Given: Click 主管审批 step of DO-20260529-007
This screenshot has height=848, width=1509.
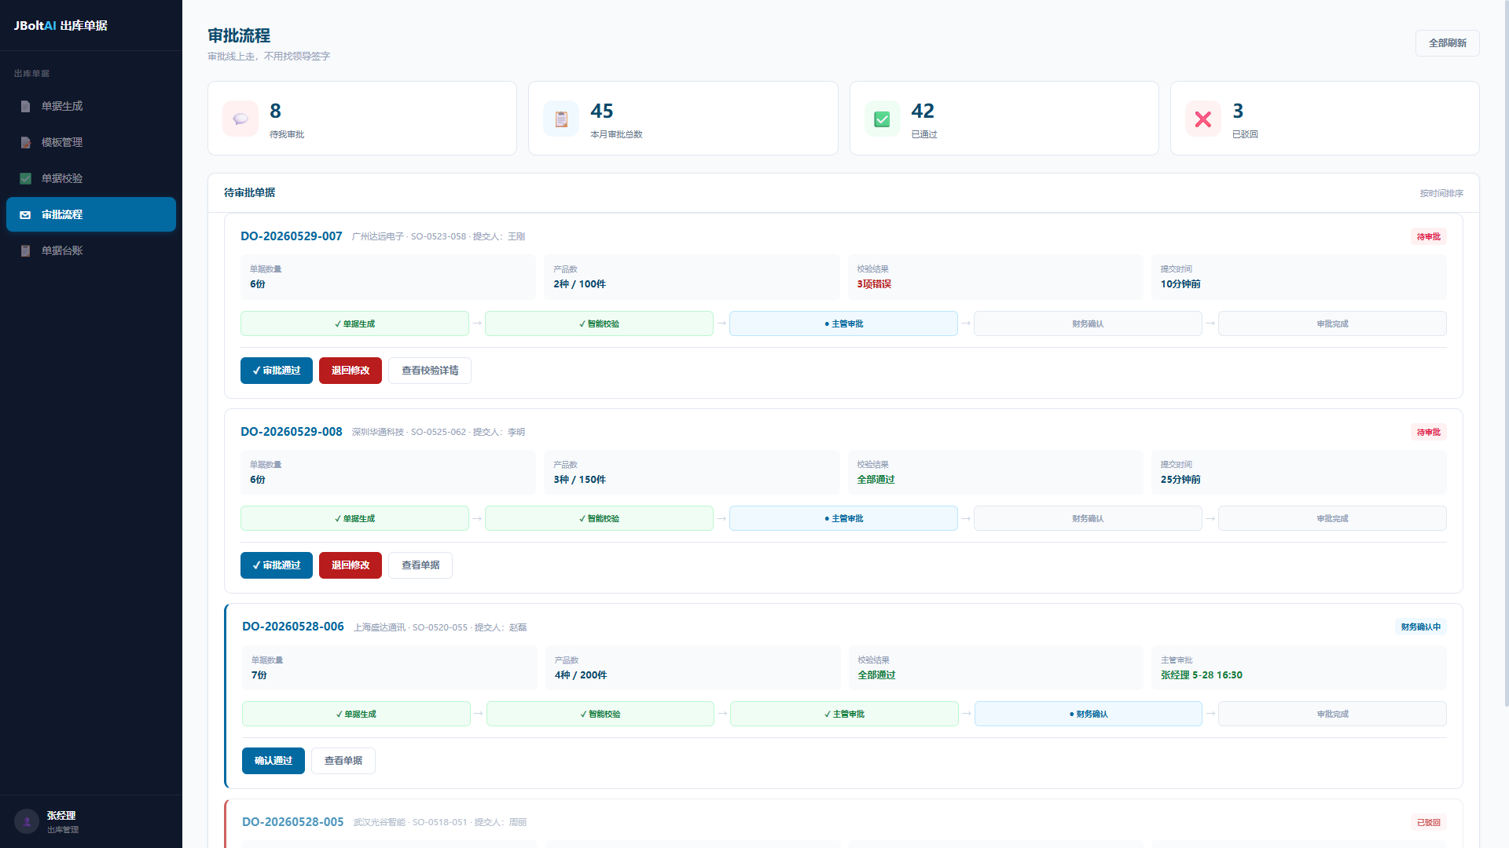Looking at the screenshot, I should pyautogui.click(x=843, y=323).
